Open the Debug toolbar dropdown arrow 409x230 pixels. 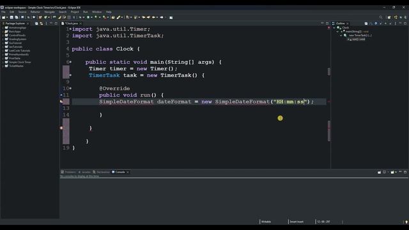(x=84, y=17)
